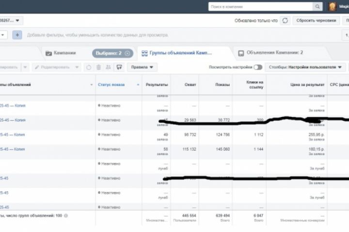
Task: Click the total reach 445 554
Action: [189, 216]
